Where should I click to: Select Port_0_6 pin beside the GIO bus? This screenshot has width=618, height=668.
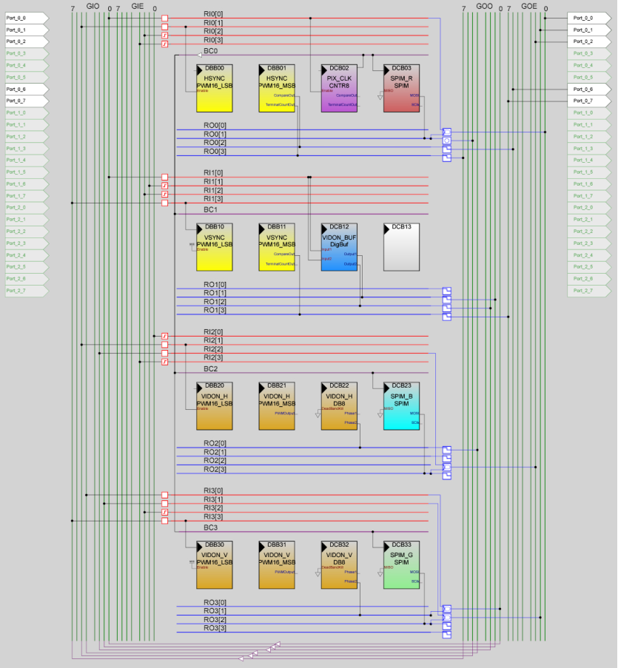[27, 89]
